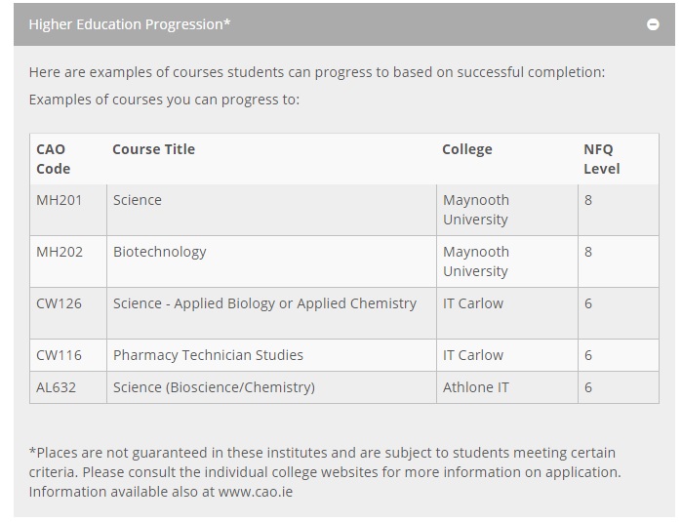Click the CW116 code cell
The height and width of the screenshot is (522, 682).
(x=68, y=355)
